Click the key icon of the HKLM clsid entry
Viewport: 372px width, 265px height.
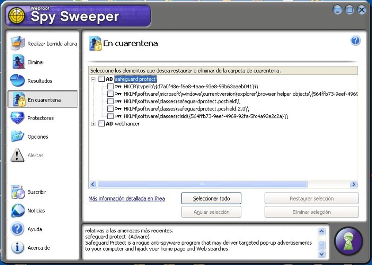coord(118,116)
